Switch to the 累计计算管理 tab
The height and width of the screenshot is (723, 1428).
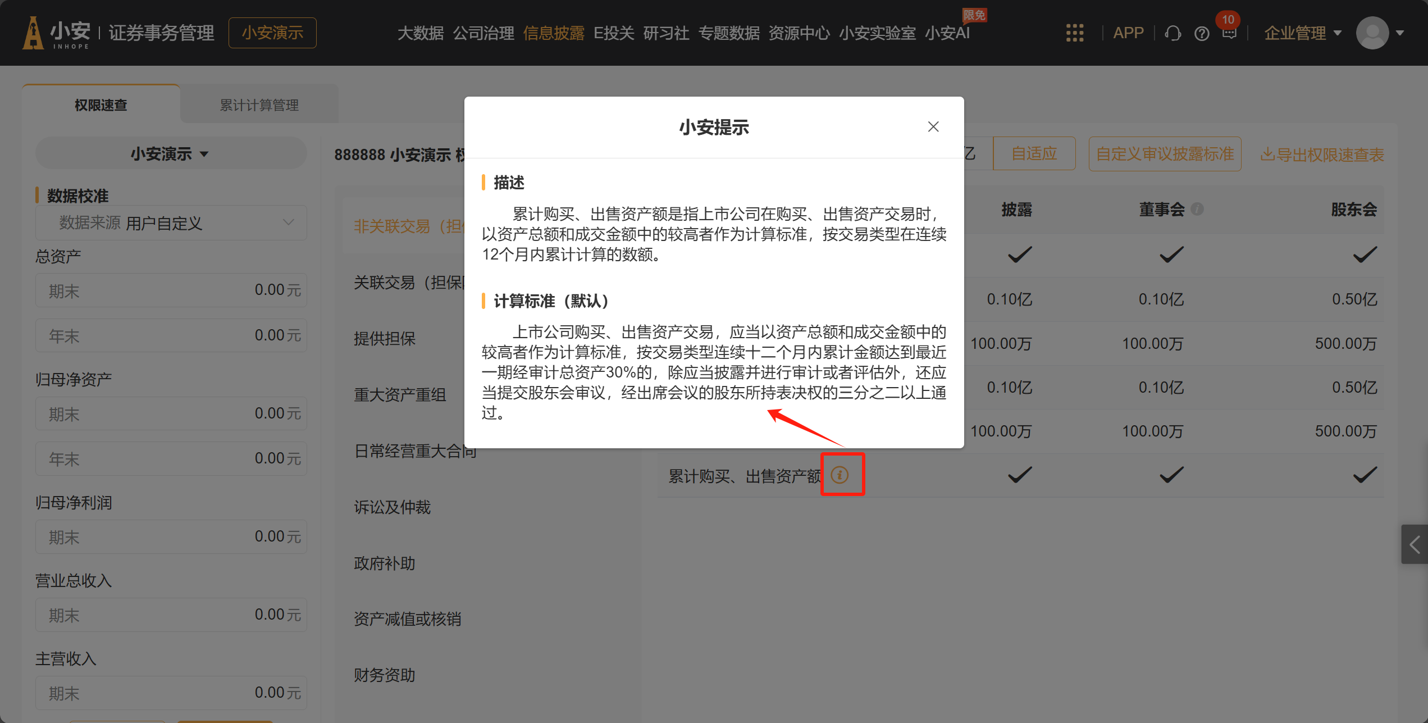click(x=259, y=105)
